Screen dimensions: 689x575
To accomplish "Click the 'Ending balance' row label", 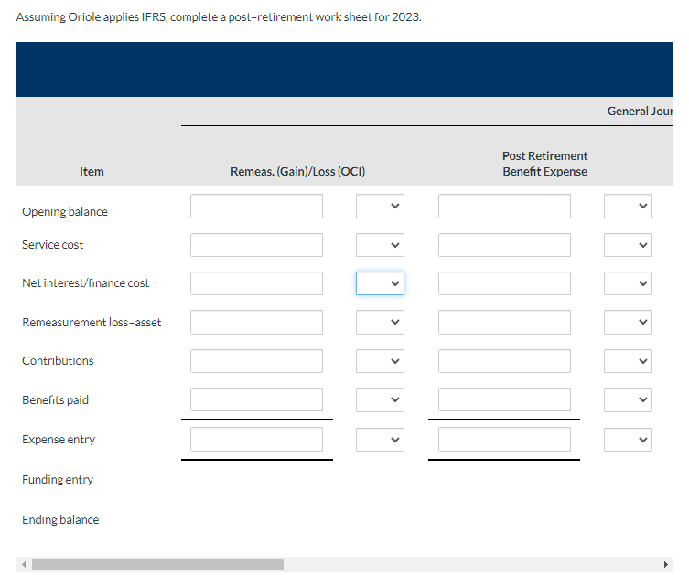I will click(x=60, y=520).
